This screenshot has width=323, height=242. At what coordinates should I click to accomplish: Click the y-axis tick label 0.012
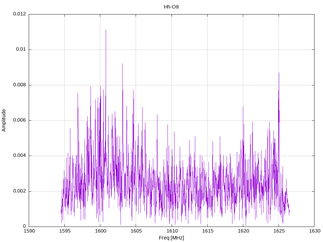pos(20,14)
